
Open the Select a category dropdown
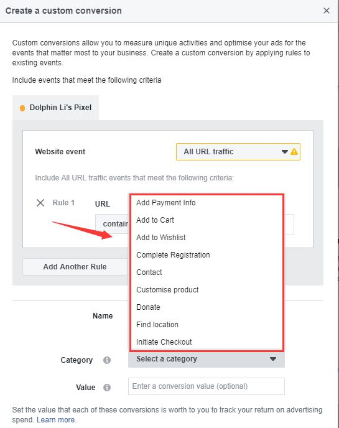[207, 359]
